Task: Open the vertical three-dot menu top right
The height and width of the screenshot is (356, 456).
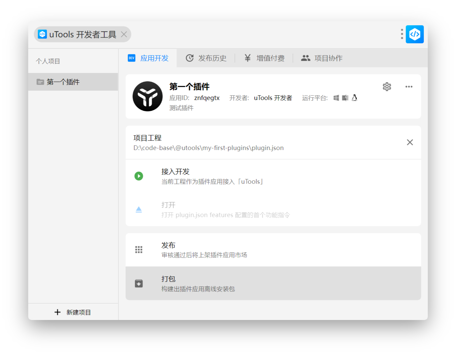Action: tap(401, 34)
